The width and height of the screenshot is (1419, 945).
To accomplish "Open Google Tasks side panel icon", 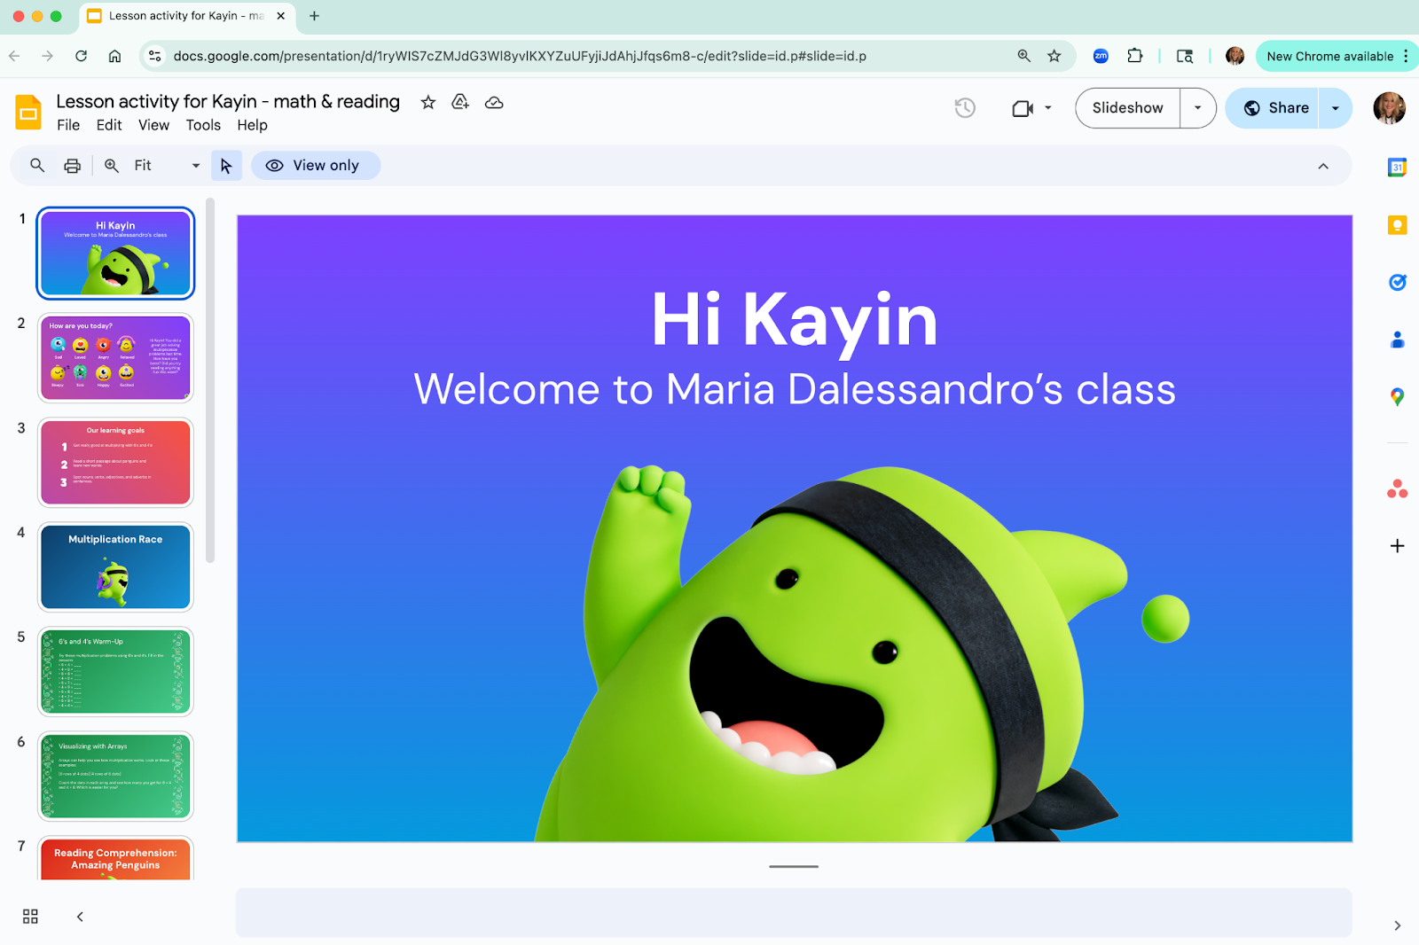I will (1397, 283).
